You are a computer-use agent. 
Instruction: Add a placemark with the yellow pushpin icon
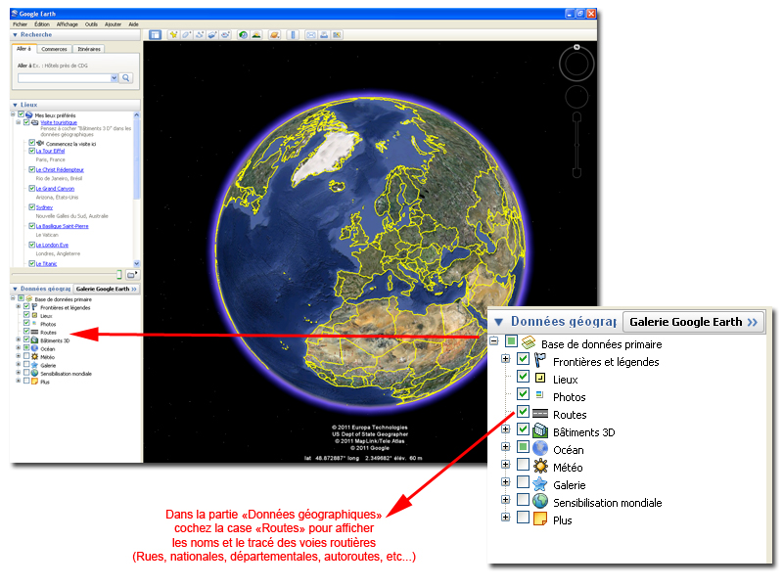tap(173, 34)
